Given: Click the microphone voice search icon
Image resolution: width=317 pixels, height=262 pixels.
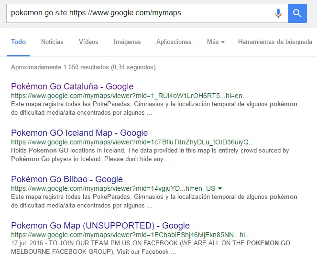Looking at the screenshot, I should 278,13.
